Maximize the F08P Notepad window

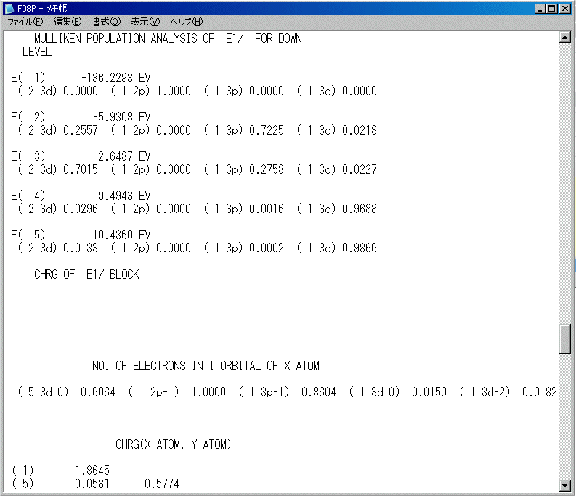click(x=552, y=9)
